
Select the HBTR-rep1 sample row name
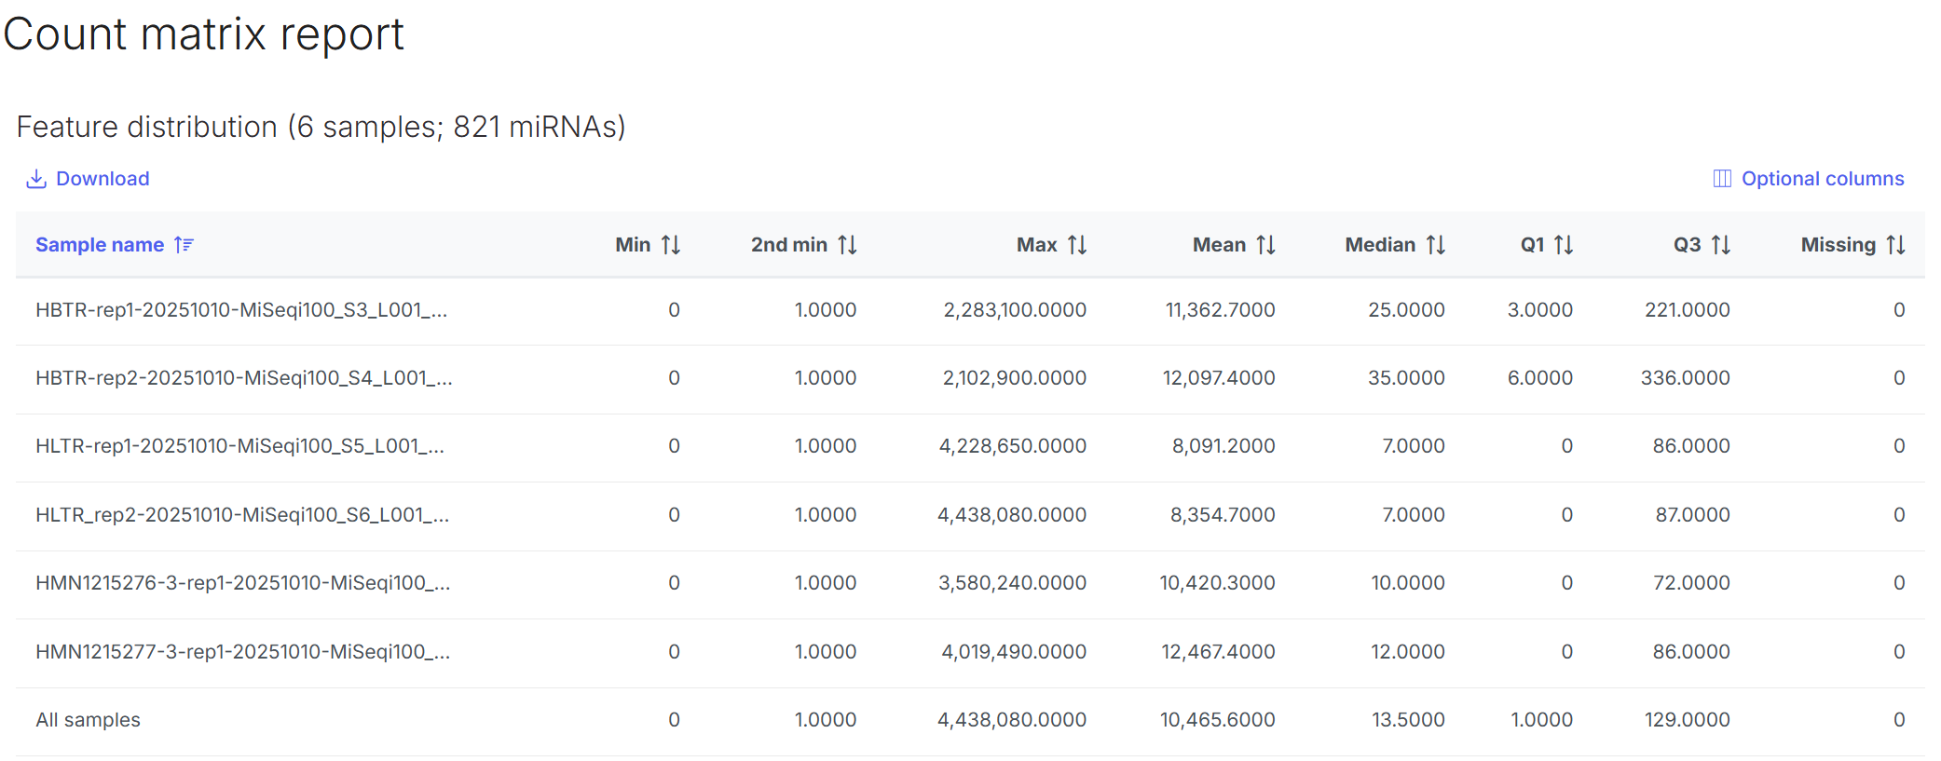(x=241, y=310)
